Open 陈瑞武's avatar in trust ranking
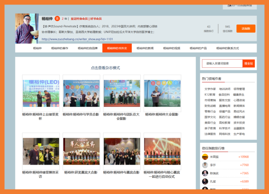The height and width of the screenshot is (194, 269). 205,173
